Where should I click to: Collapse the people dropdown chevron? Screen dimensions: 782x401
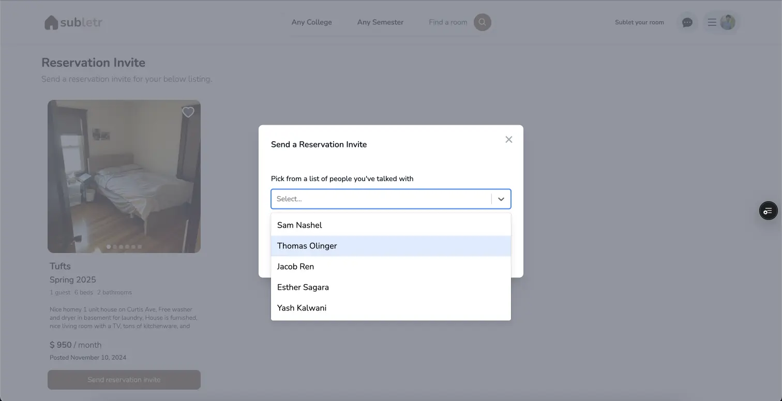(501, 199)
